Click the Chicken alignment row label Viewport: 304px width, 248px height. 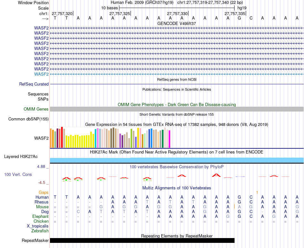point(41,221)
